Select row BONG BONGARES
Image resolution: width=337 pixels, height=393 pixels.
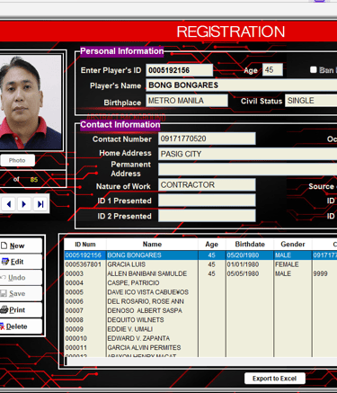[x=200, y=255]
